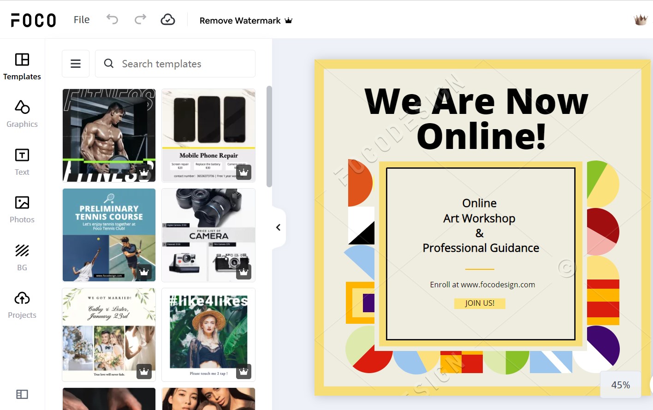Click crown badge on Fitness template
Screen dimensions: 653x410
pos(144,172)
